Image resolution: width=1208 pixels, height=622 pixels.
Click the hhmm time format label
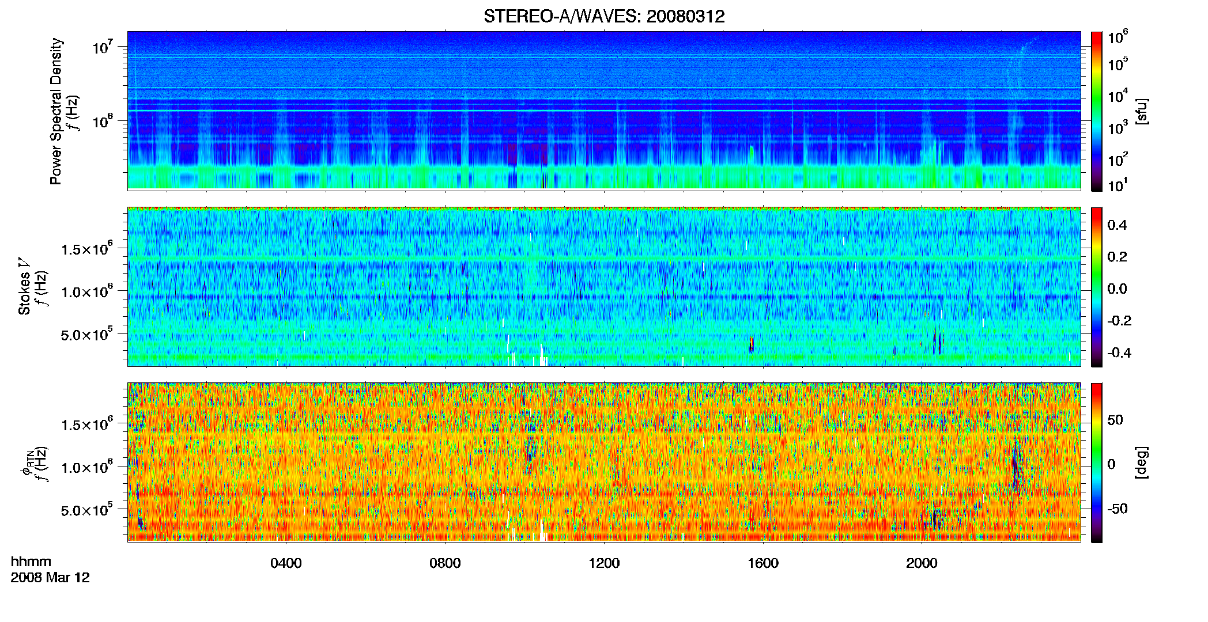31,562
